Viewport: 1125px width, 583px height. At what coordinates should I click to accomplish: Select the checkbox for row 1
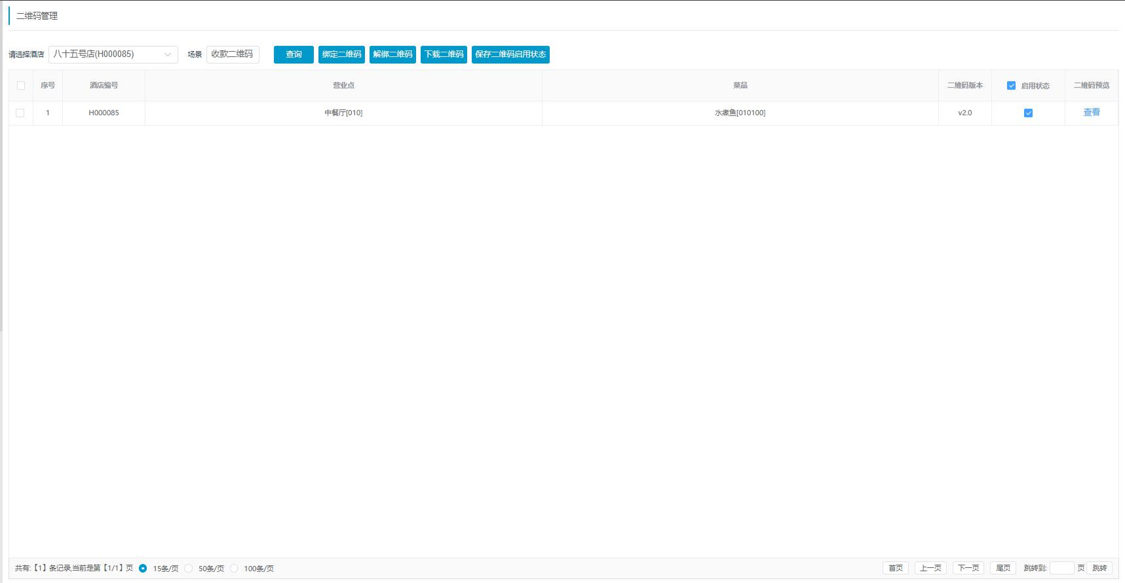(x=20, y=113)
